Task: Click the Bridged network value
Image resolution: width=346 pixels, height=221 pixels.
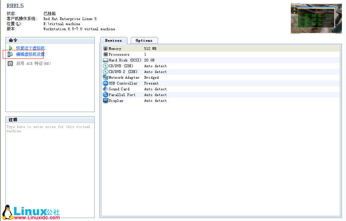Action: [151, 77]
